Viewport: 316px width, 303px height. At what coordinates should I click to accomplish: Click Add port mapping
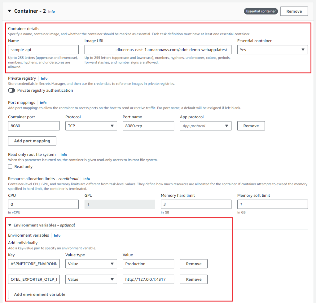click(x=32, y=141)
